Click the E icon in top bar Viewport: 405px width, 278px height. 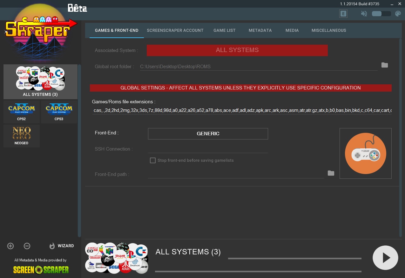point(343,14)
